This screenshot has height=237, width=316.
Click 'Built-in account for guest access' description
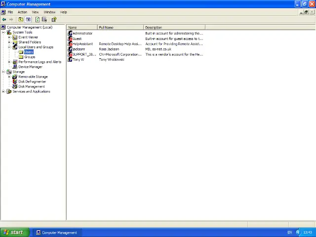pyautogui.click(x=174, y=39)
